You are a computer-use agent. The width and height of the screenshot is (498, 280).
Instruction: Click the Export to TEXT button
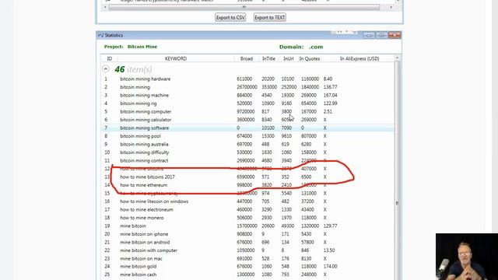click(270, 17)
